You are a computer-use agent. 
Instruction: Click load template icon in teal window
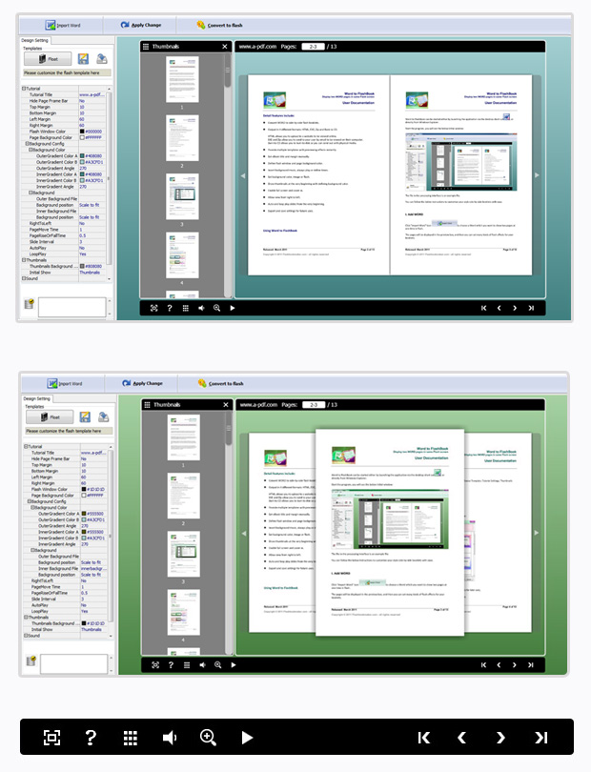click(x=101, y=59)
